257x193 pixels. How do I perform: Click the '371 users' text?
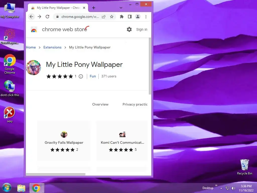(x=109, y=76)
